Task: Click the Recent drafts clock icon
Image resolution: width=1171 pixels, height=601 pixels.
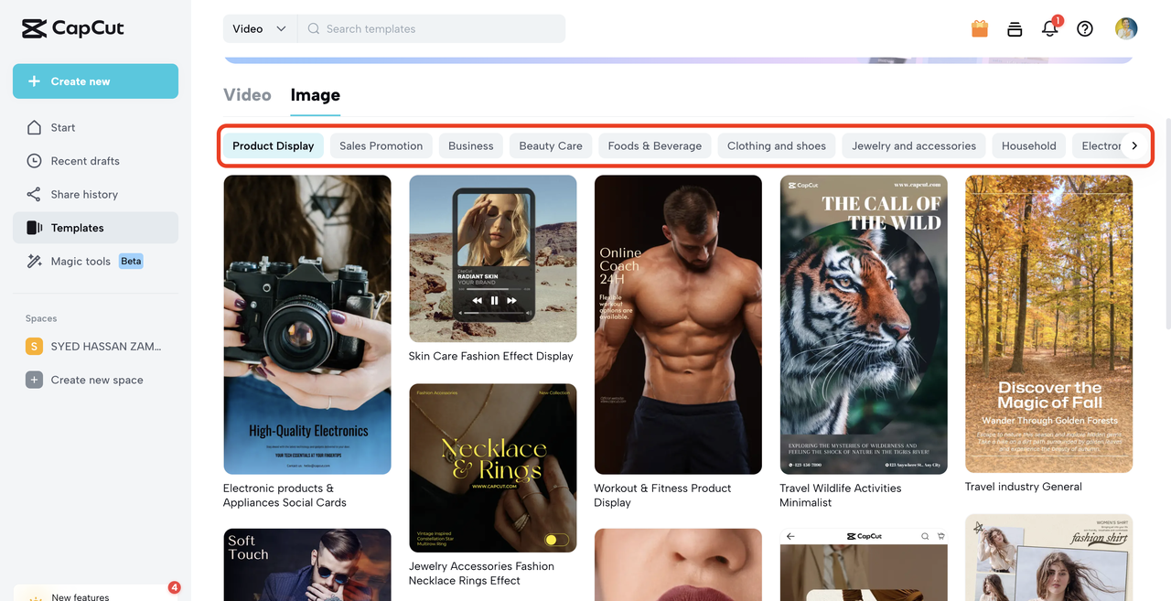Action: 34,161
